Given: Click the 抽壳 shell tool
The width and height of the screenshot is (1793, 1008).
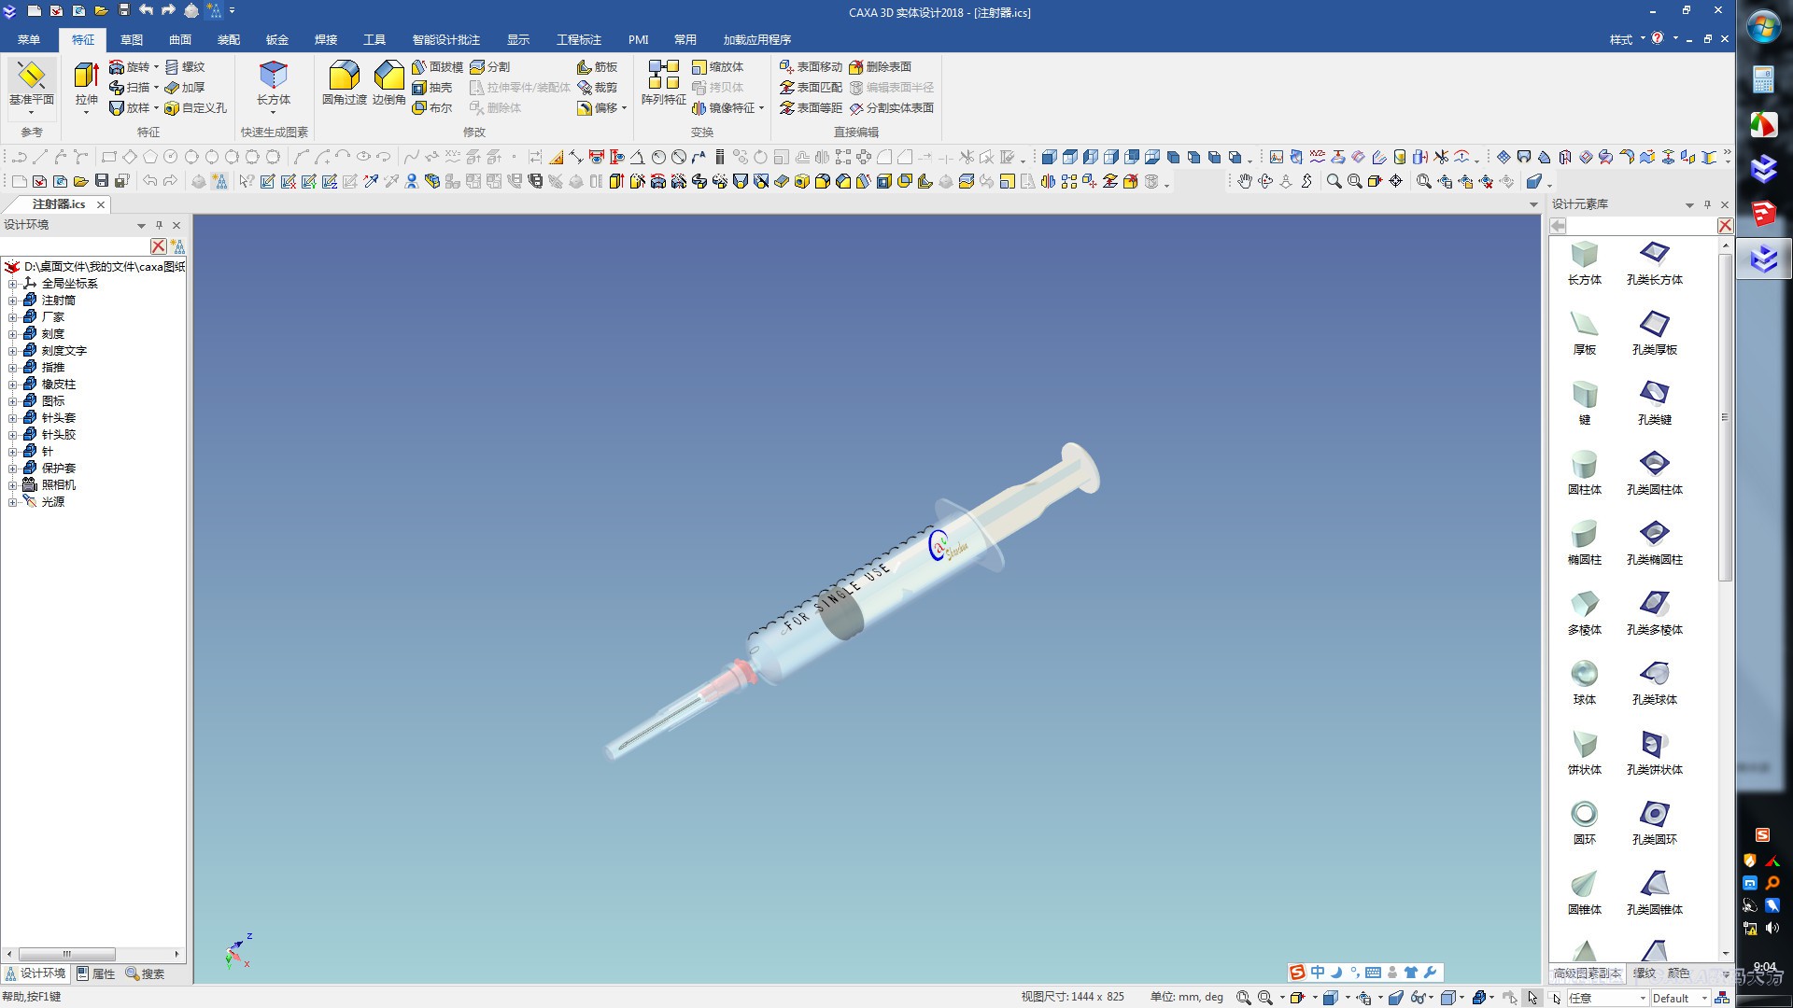Looking at the screenshot, I should (x=431, y=88).
